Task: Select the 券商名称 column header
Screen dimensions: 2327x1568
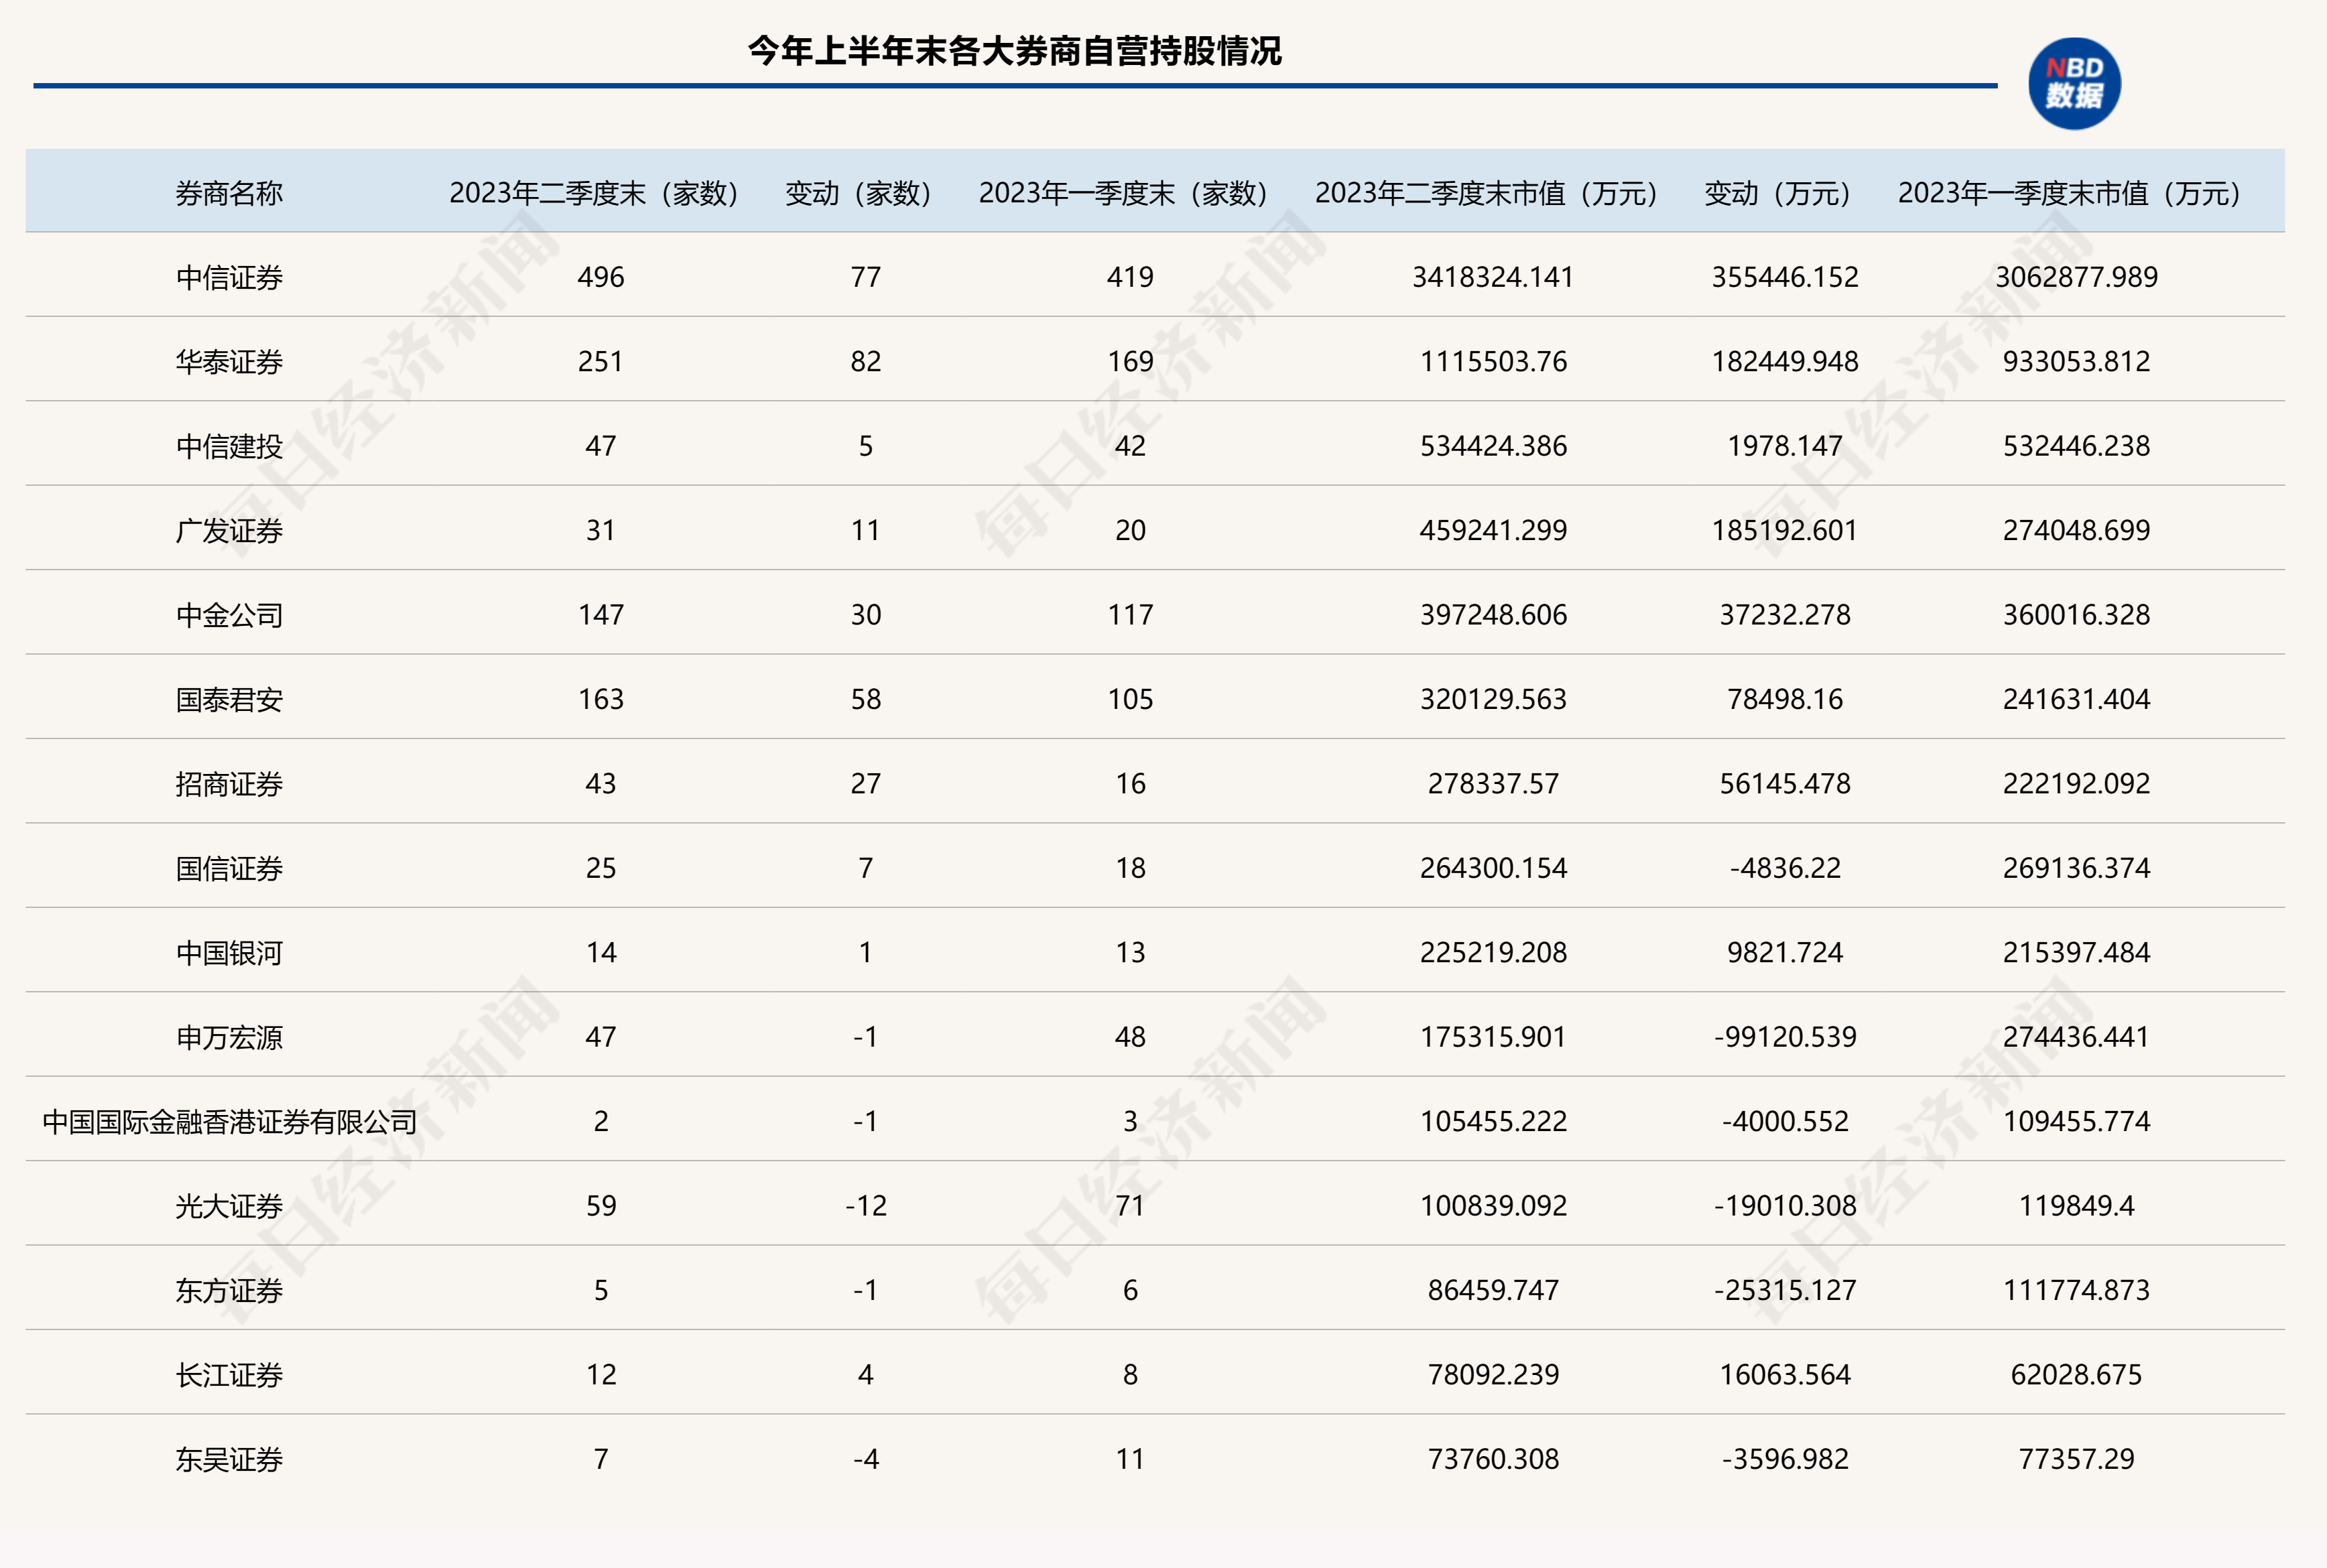Action: [229, 193]
